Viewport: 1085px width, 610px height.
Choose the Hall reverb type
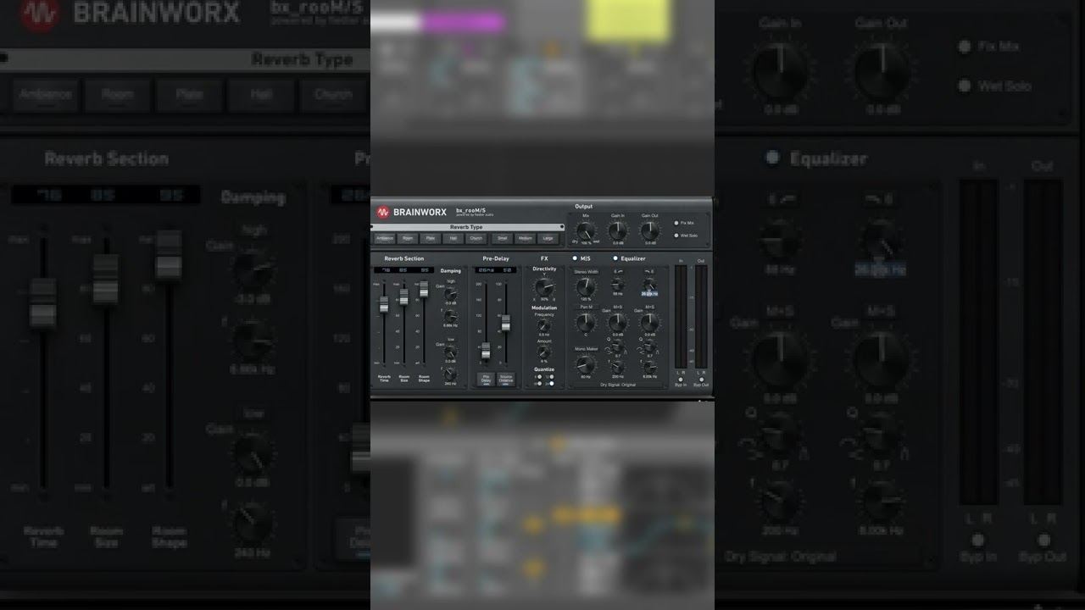coord(453,238)
